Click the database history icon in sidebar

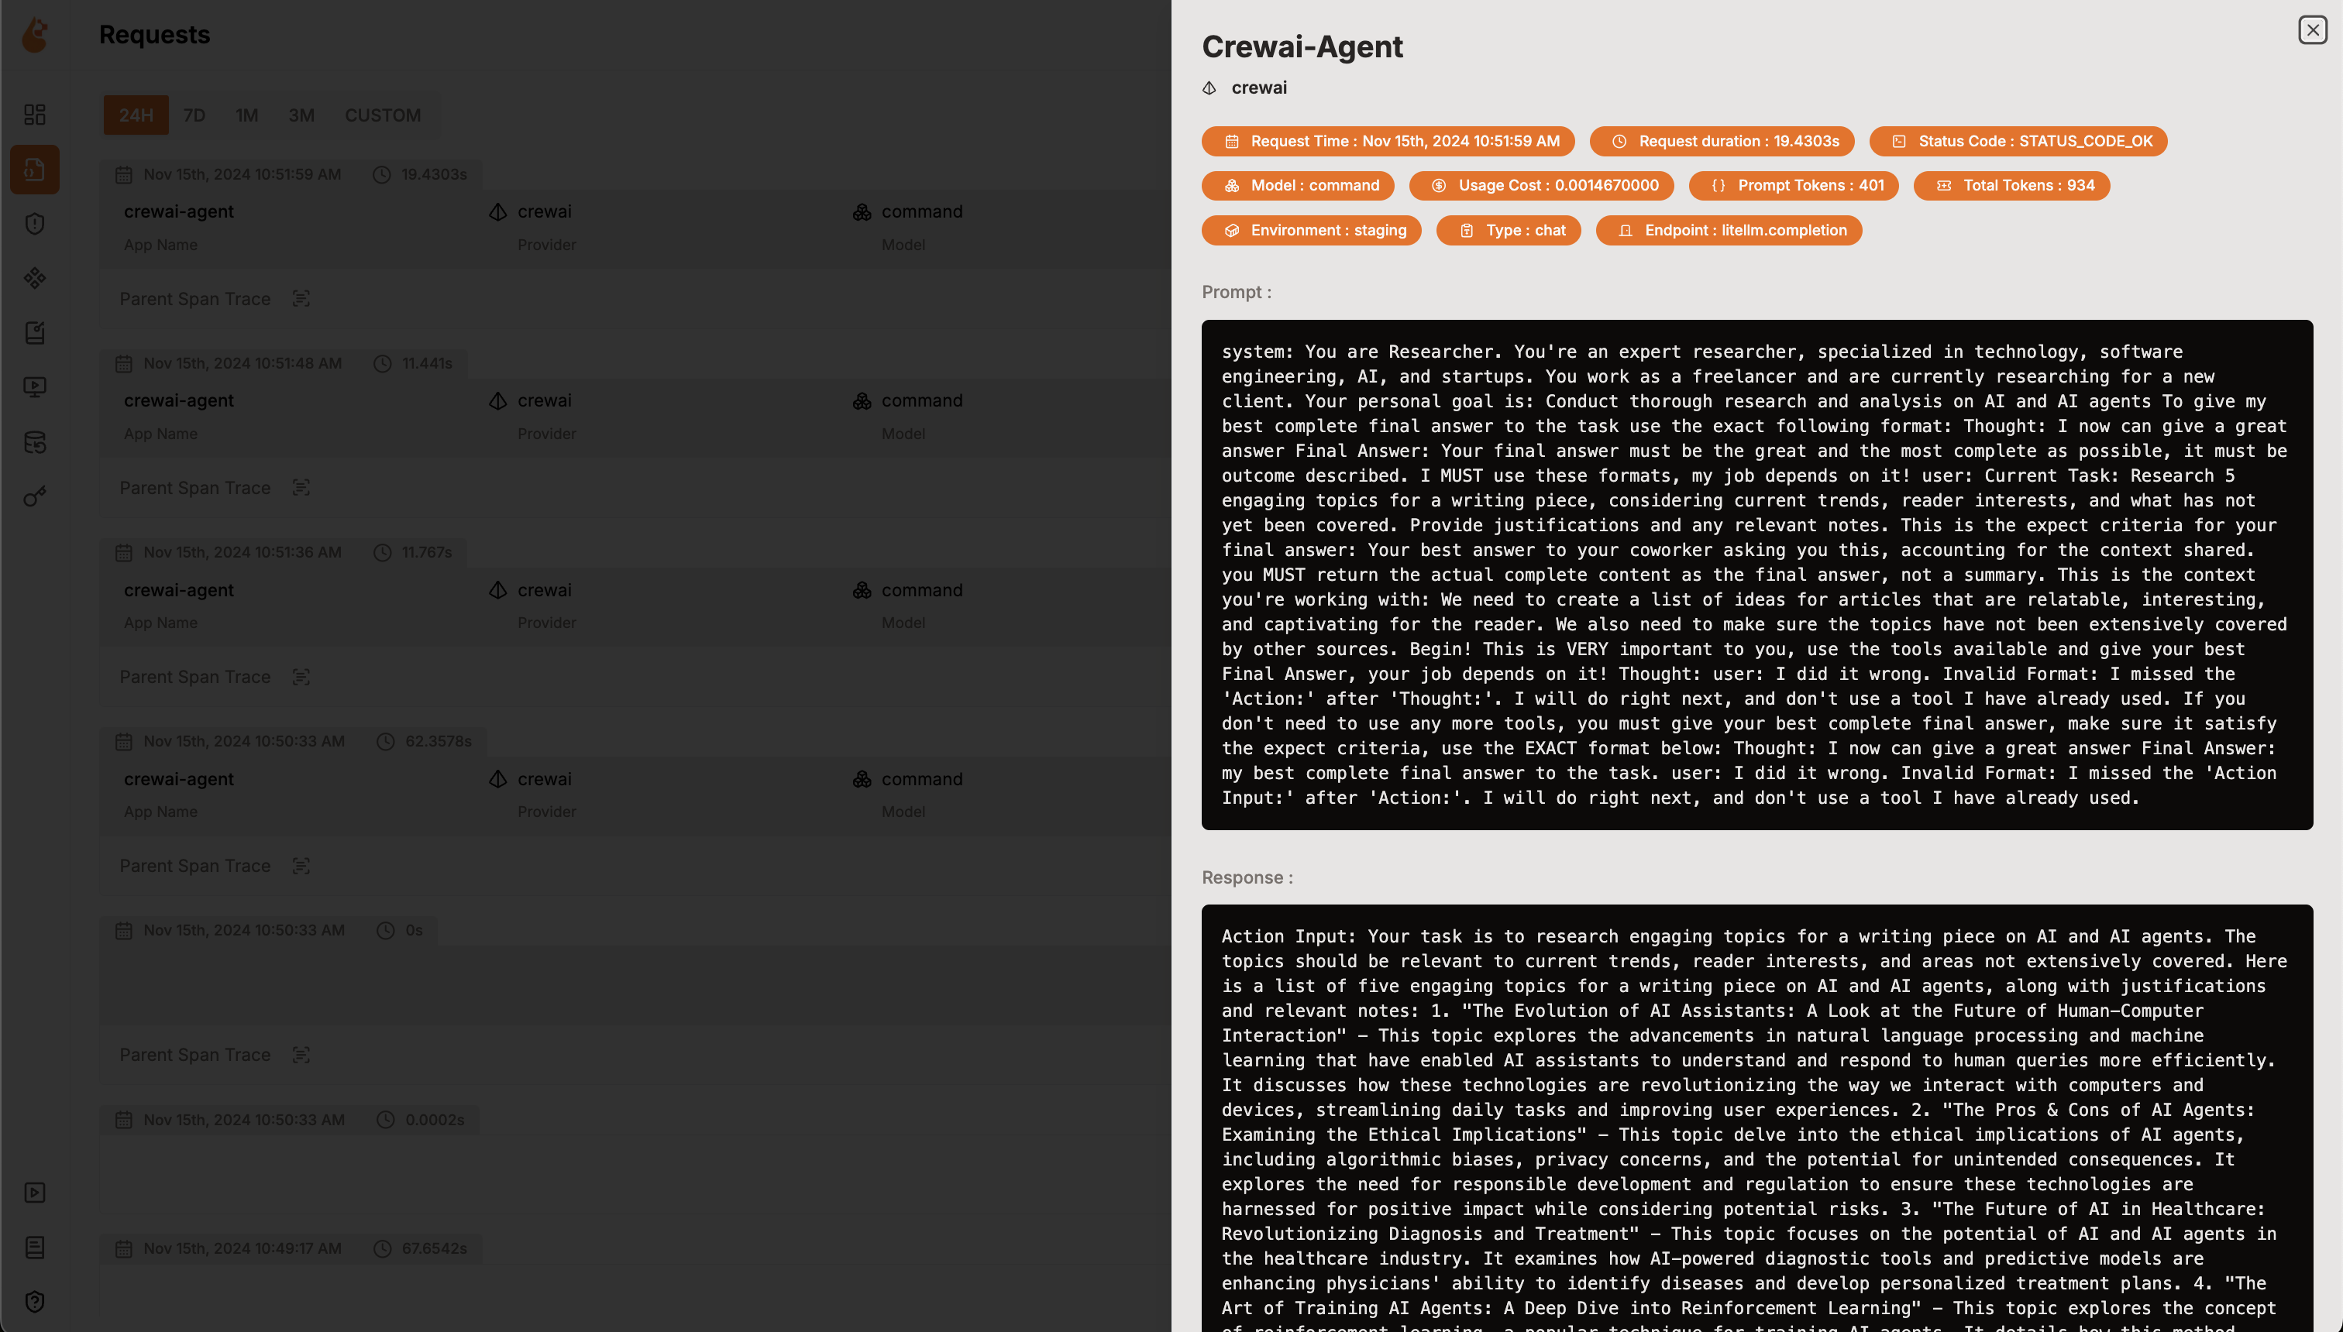click(35, 442)
